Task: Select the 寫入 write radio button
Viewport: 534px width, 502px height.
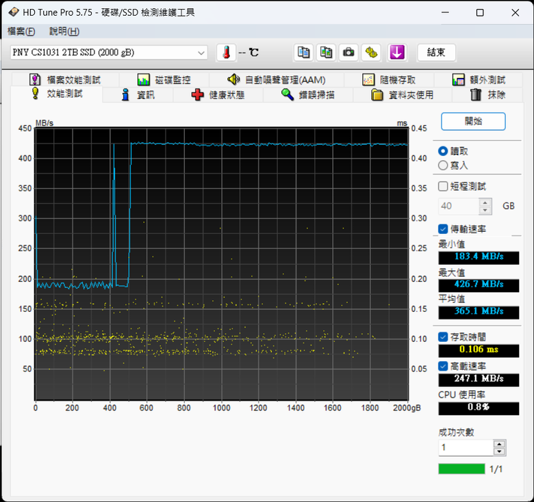Action: coord(443,166)
